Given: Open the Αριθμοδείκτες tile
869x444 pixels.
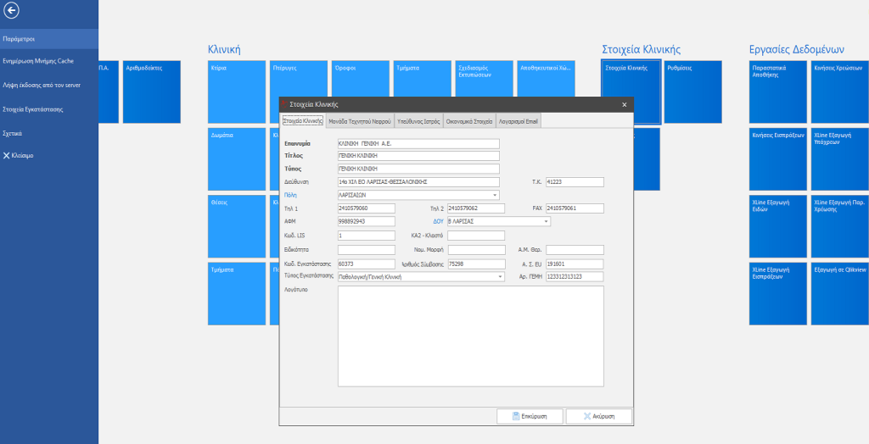Looking at the screenshot, I should tap(153, 92).
